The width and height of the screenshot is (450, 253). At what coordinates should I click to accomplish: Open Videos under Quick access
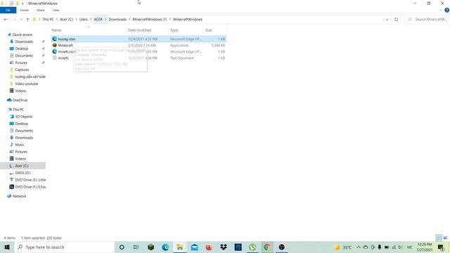(x=20, y=91)
